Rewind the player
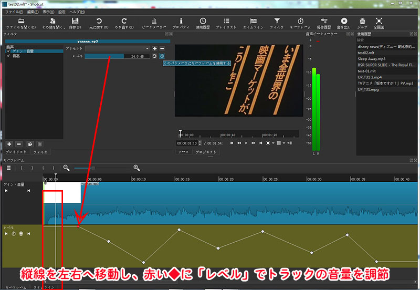 (x=239, y=143)
